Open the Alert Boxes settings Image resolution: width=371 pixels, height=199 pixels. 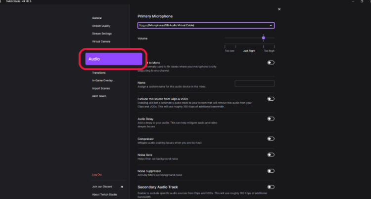tap(99, 96)
